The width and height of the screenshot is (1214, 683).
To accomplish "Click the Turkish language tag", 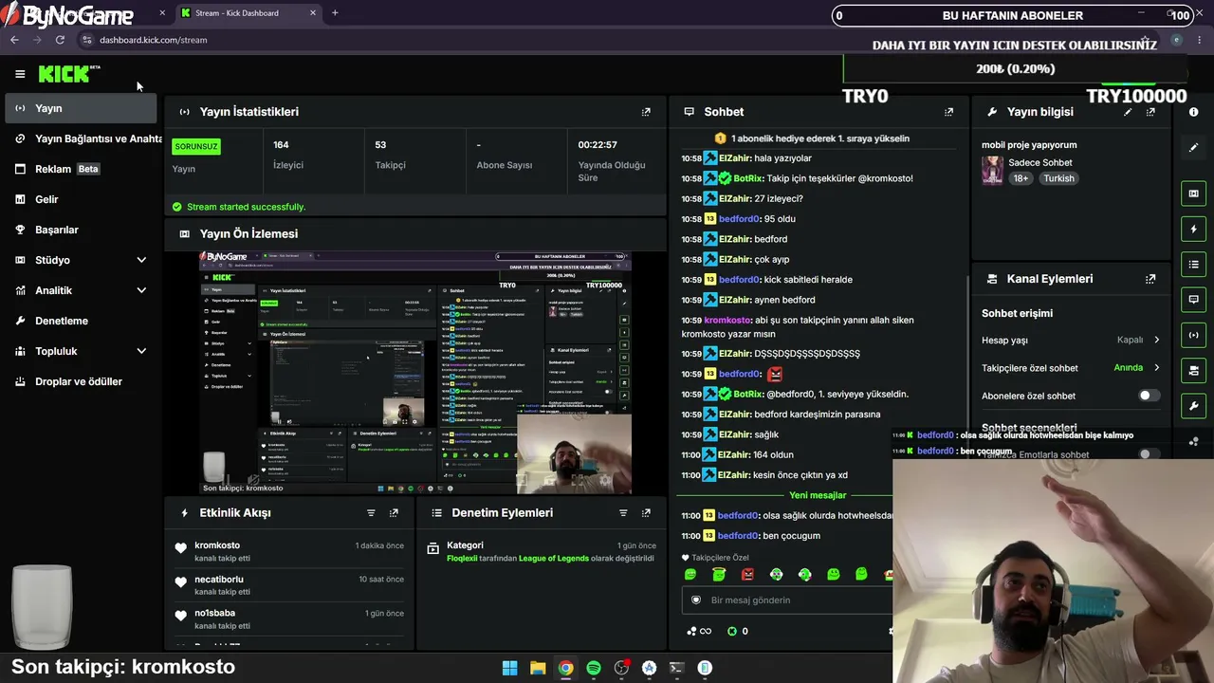I will [x=1058, y=178].
